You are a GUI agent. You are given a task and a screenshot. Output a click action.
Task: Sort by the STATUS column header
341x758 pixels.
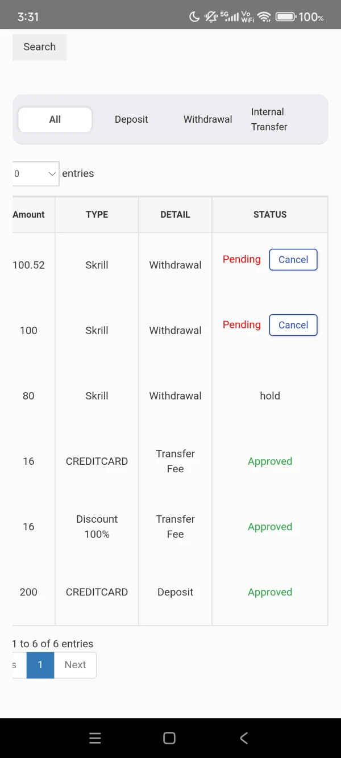(x=270, y=215)
